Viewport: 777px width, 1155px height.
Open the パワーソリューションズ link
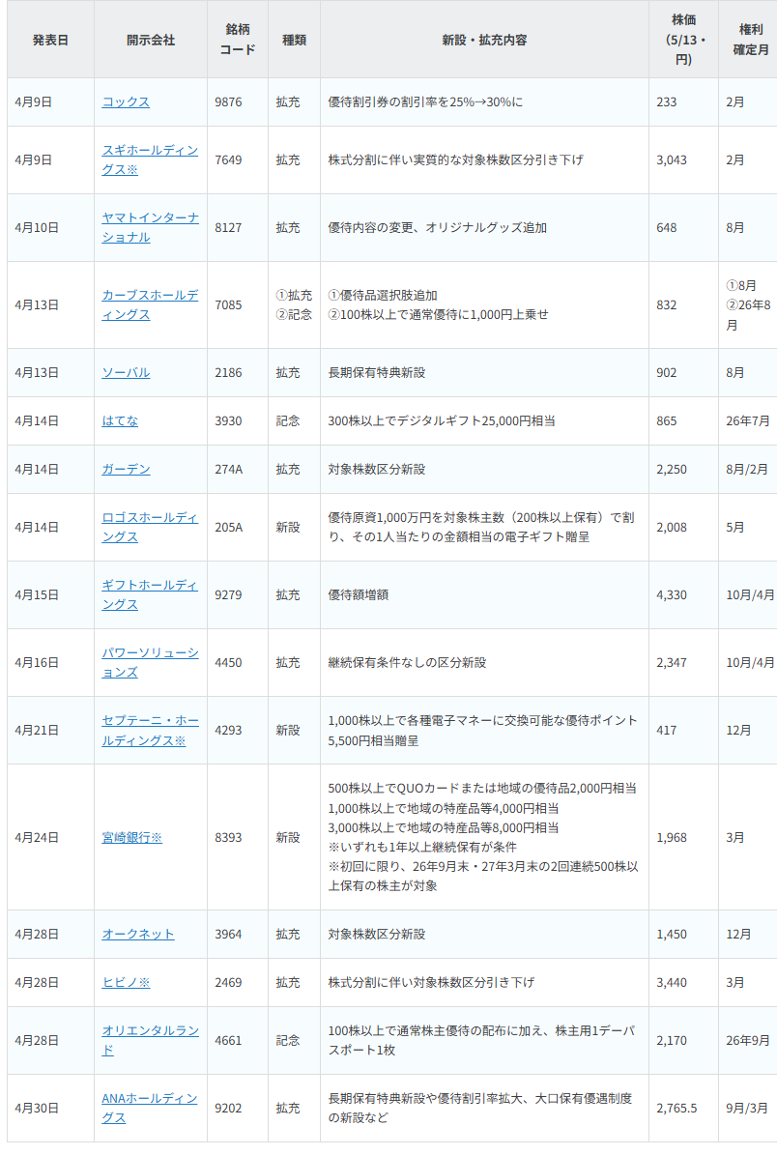(x=150, y=662)
